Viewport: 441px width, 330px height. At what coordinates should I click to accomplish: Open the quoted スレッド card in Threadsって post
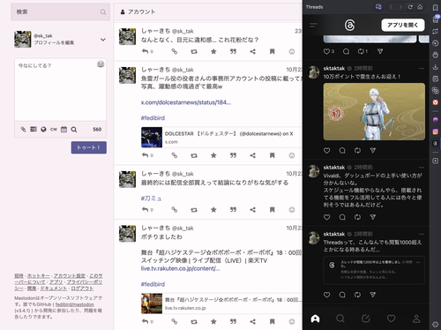pos(374,270)
